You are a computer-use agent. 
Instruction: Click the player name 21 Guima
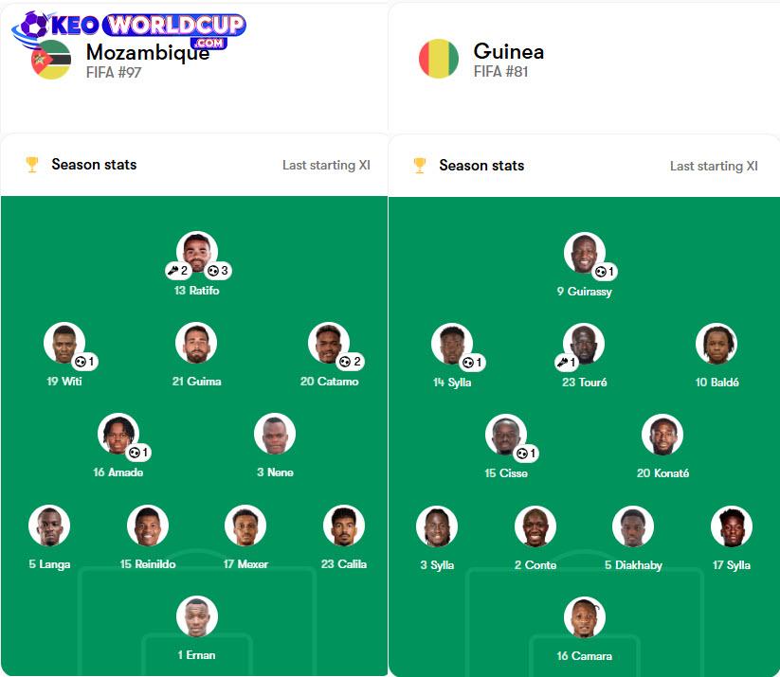197,382
